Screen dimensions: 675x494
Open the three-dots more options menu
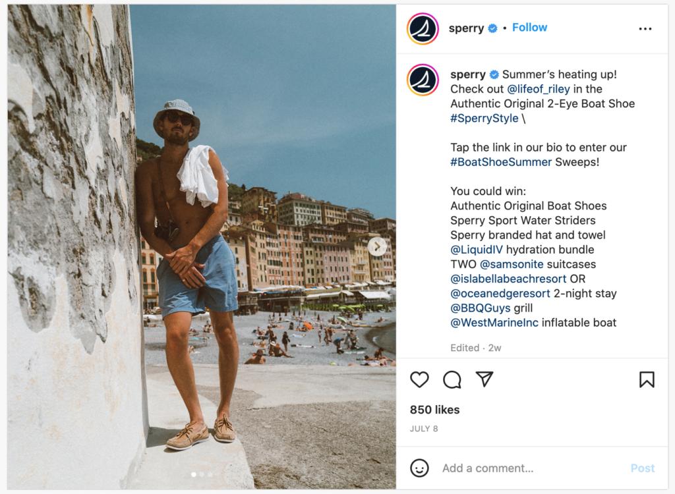(645, 29)
